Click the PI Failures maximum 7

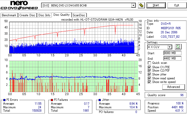[x=88, y=107]
